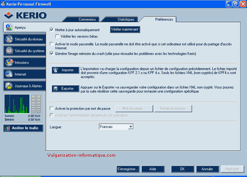The image size is (247, 177).
Task: Enable Vérifier les versions bêtas
Action: (x=57, y=36)
